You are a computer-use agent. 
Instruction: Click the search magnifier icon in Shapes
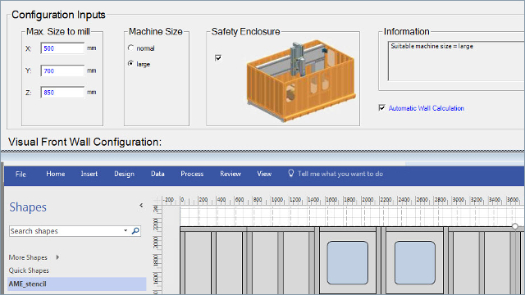click(x=135, y=231)
